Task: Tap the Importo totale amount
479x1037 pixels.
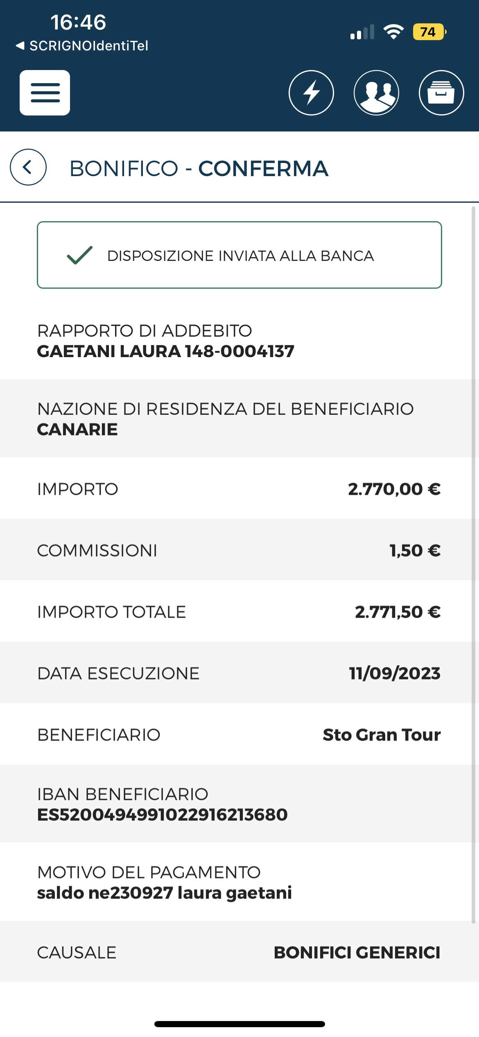Action: [398, 612]
